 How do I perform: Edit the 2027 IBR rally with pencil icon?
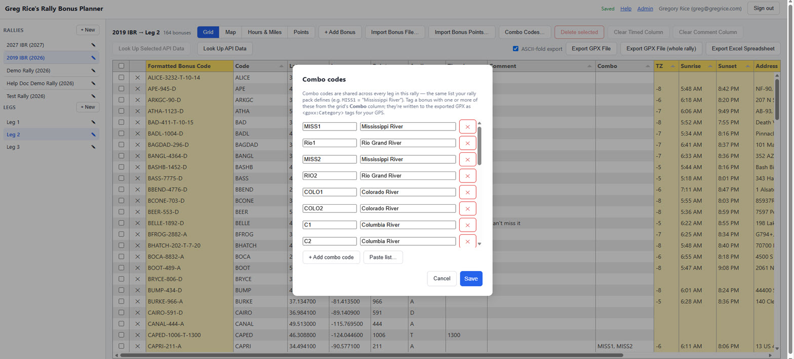[x=93, y=45]
